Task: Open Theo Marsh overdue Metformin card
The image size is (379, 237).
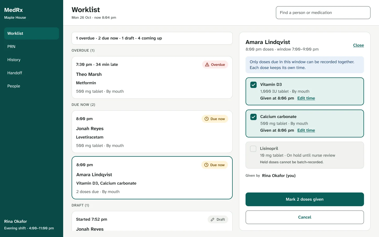Action: [x=152, y=77]
